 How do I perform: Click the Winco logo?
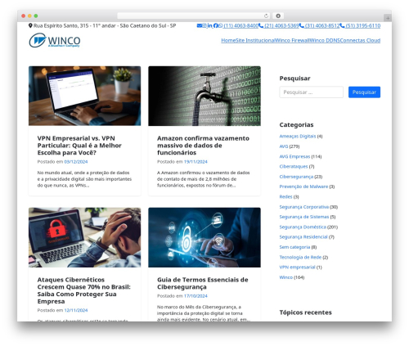pyautogui.click(x=55, y=40)
